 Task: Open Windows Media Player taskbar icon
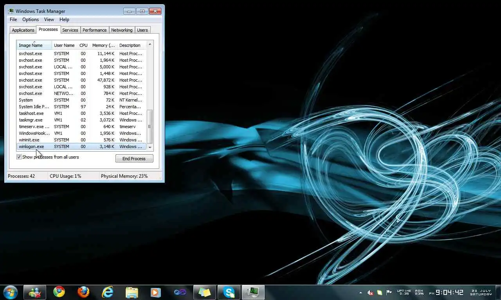click(x=156, y=292)
